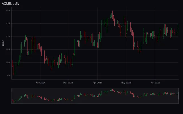This screenshot has width=183, height=114.
Task: Click the 'Jun 2024' x-axis label
Action: pyautogui.click(x=155, y=83)
